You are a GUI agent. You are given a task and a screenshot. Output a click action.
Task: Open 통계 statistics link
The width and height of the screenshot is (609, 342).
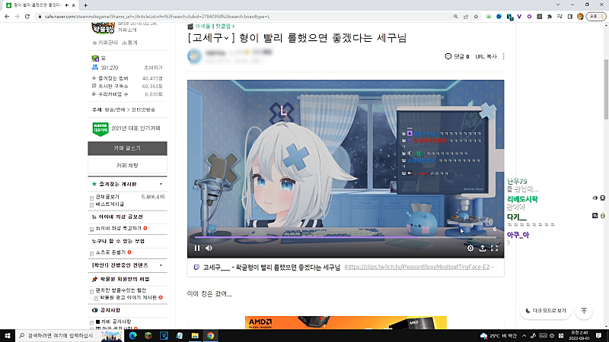(x=129, y=43)
